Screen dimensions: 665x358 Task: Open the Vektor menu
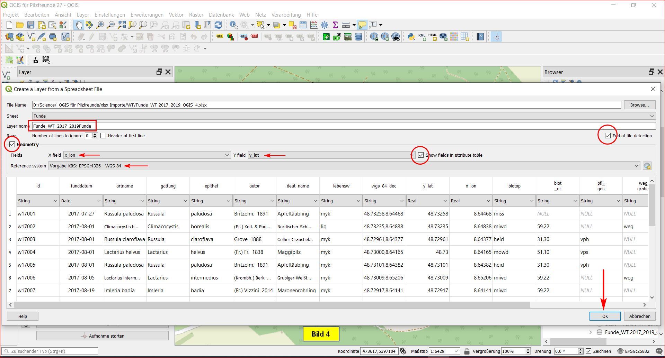tap(176, 15)
